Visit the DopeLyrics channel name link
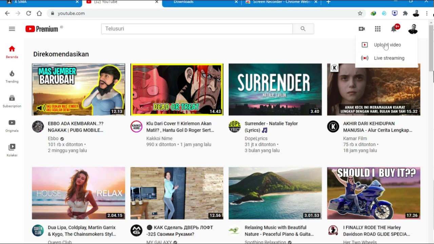The width and height of the screenshot is (434, 244). (256, 138)
